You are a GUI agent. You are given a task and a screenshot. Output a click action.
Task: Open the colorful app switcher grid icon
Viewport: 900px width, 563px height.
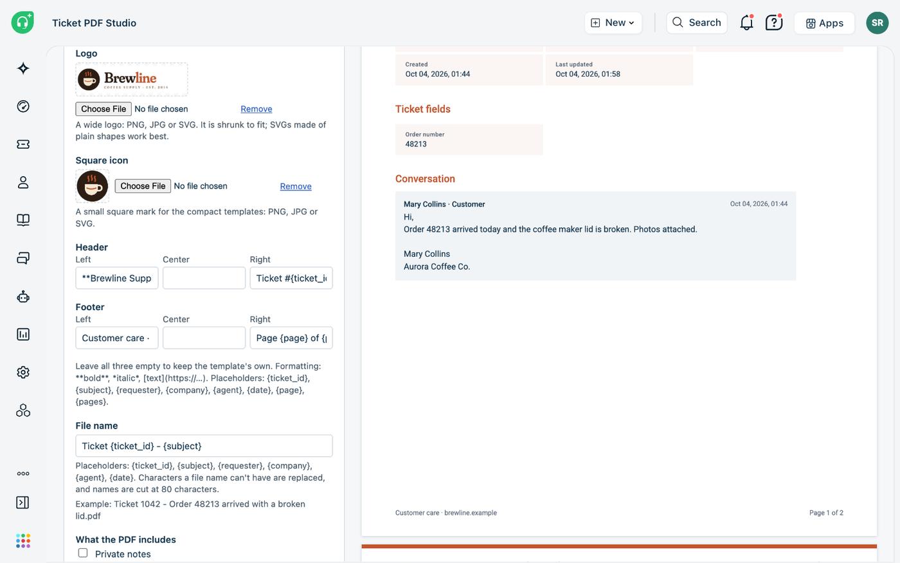(x=23, y=540)
